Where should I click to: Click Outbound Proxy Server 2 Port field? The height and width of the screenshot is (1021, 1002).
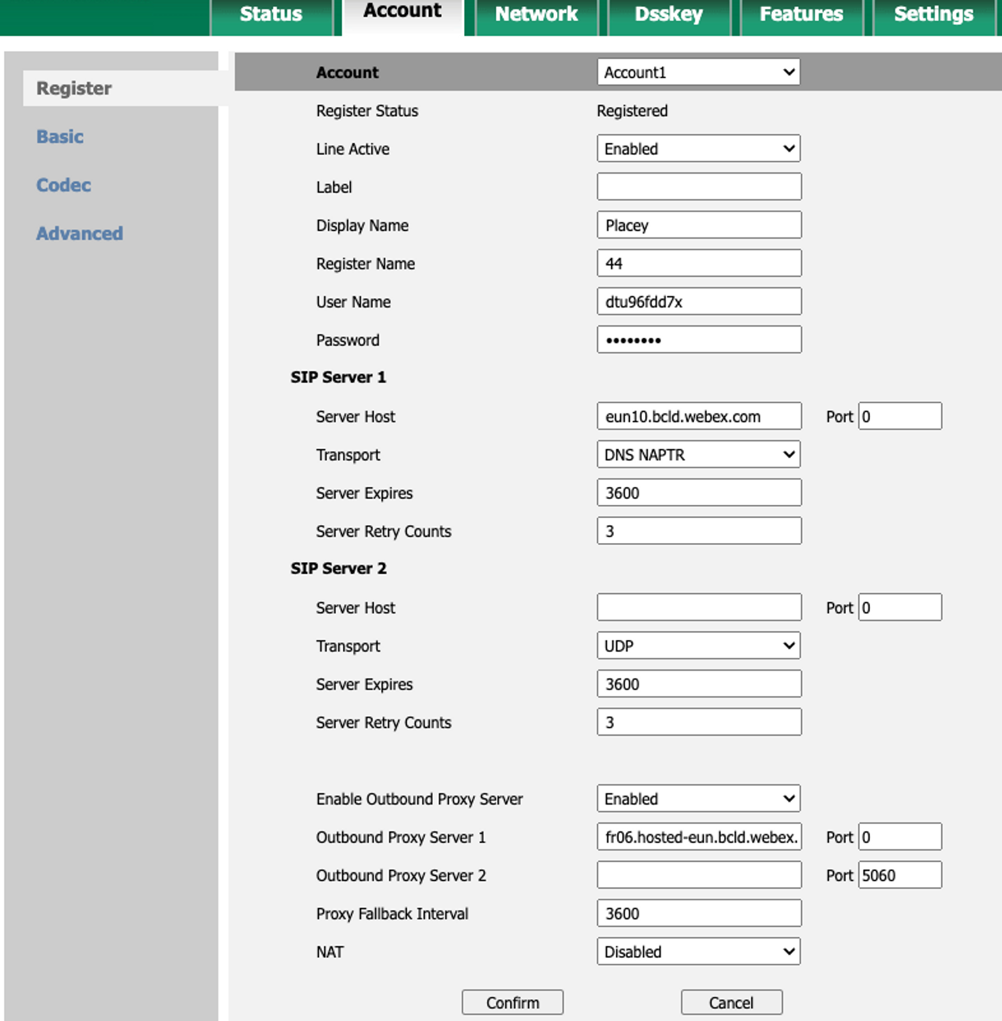point(900,876)
